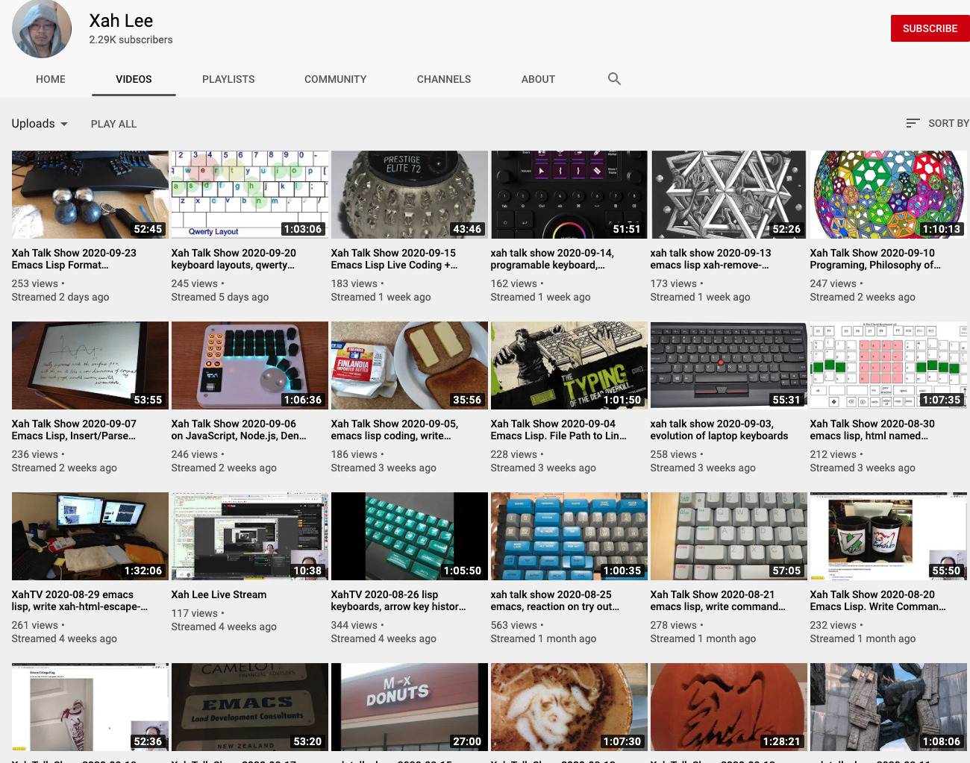Viewport: 970px width, 763px height.
Task: Open the 10:38 live stream thumbnail
Action: pyautogui.click(x=250, y=536)
